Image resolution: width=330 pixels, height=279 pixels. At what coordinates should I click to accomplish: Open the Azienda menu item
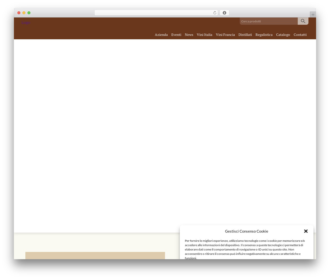[161, 34]
